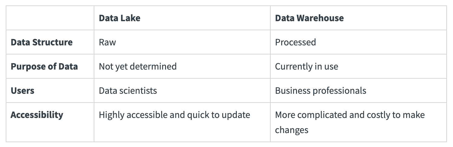Screen dimensions: 453x147
Task: Select the "Business professionals" cell
Action: (x=320, y=91)
